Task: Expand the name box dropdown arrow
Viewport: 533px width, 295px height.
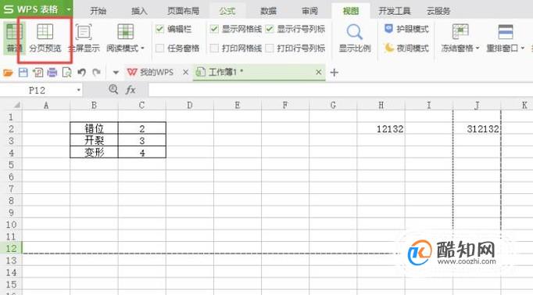Action: click(78, 90)
